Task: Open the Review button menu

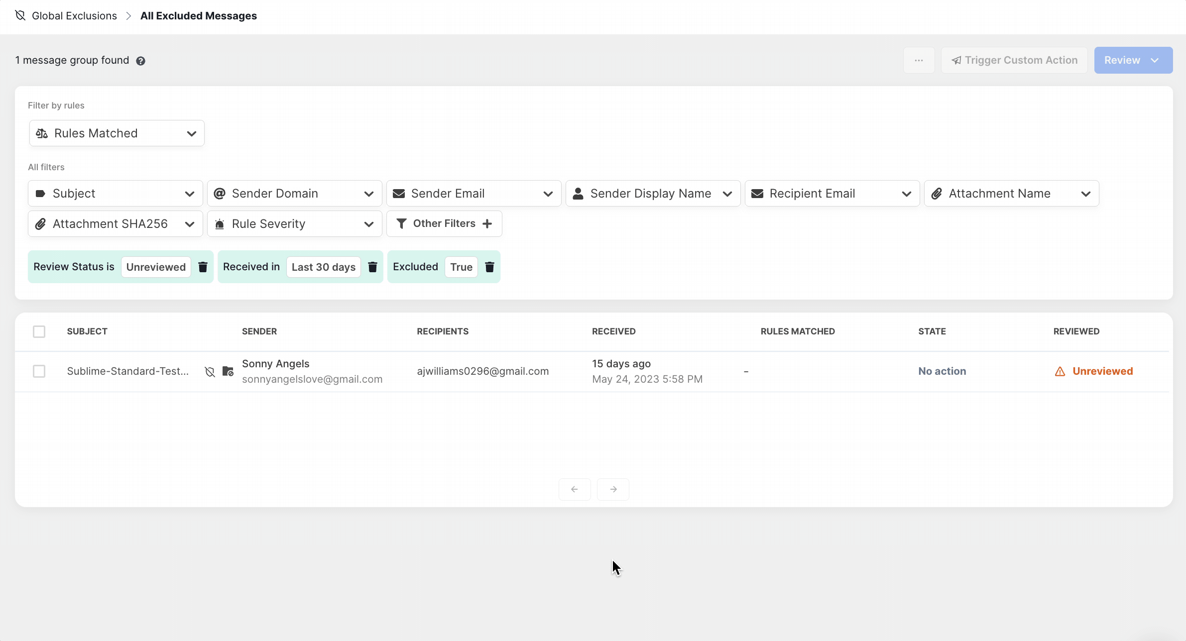Action: pos(1133,60)
